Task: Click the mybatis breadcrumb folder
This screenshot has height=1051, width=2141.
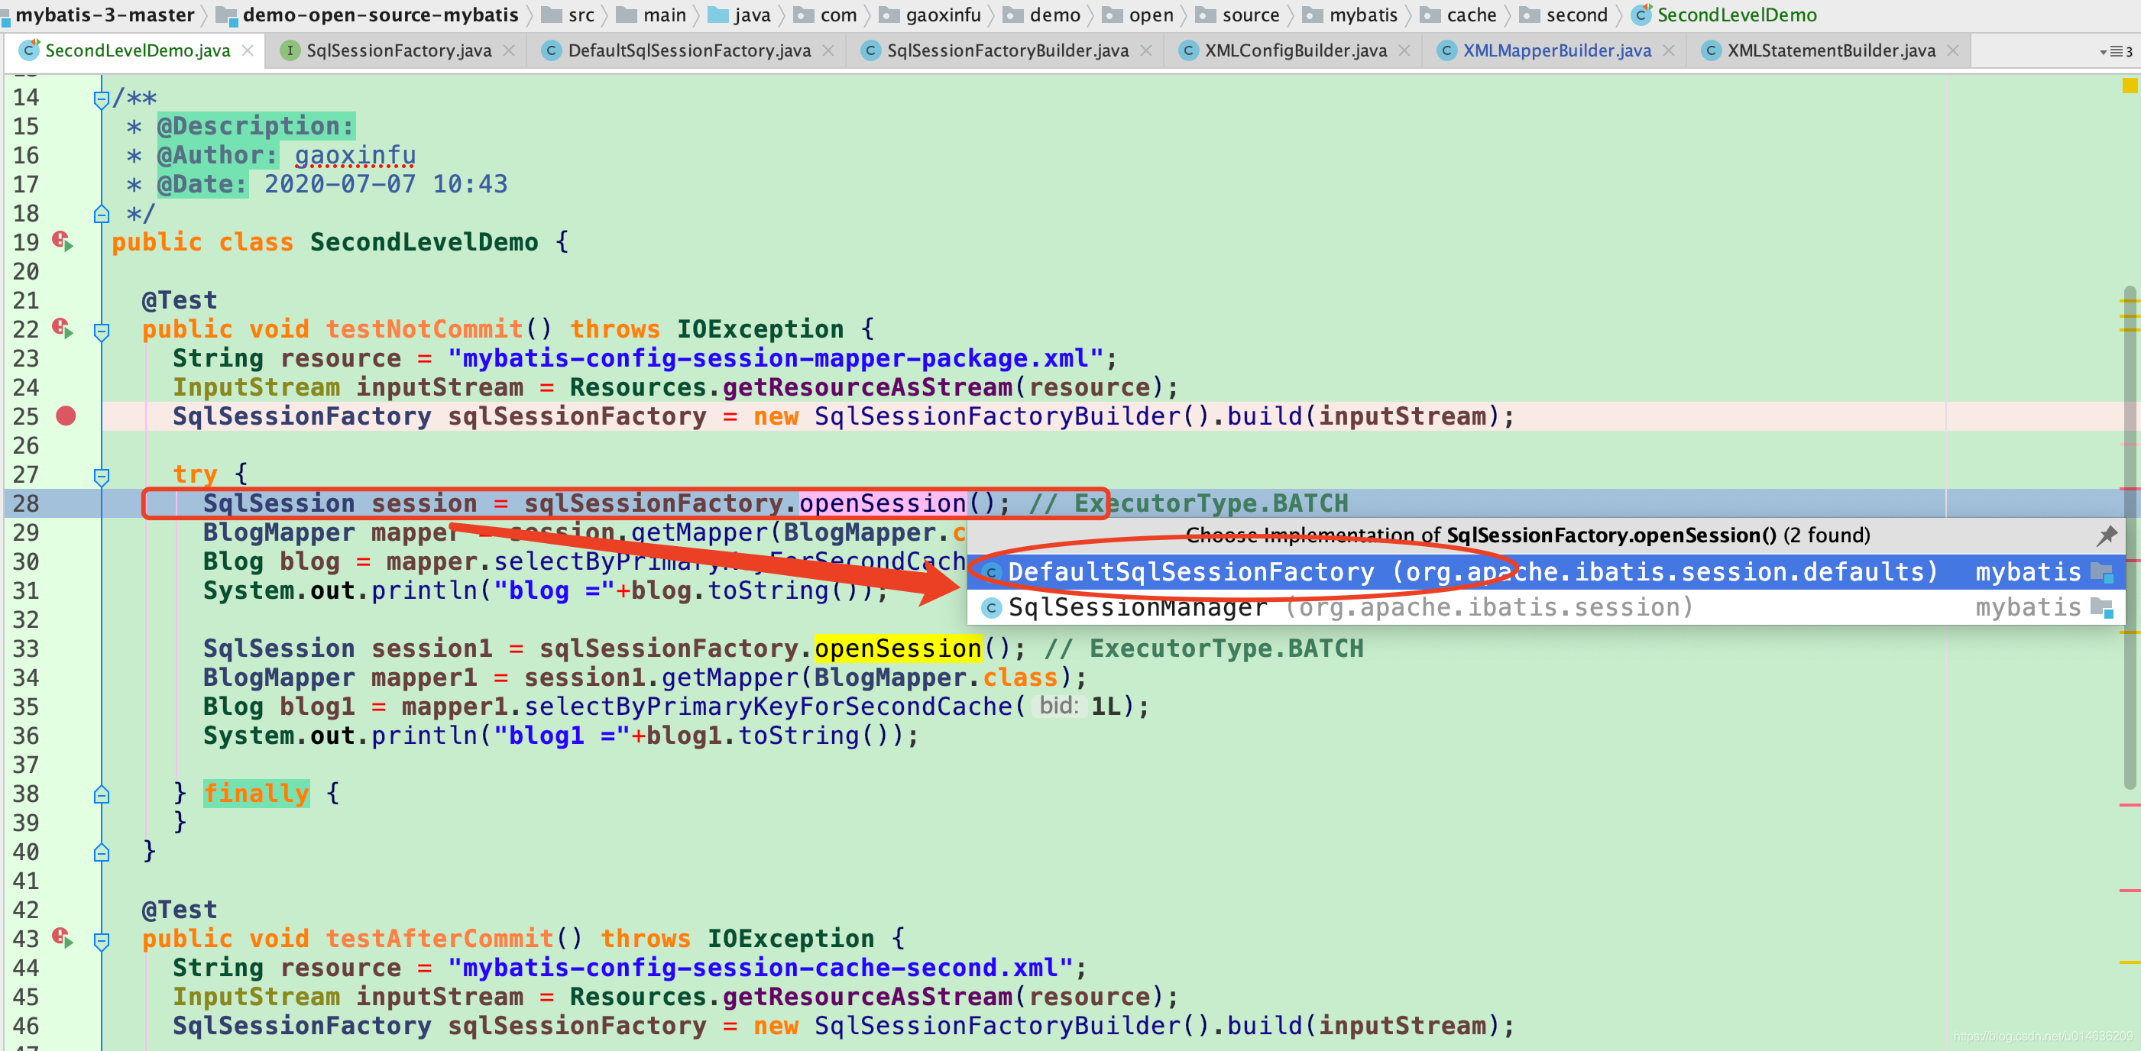Action: [x=1351, y=15]
